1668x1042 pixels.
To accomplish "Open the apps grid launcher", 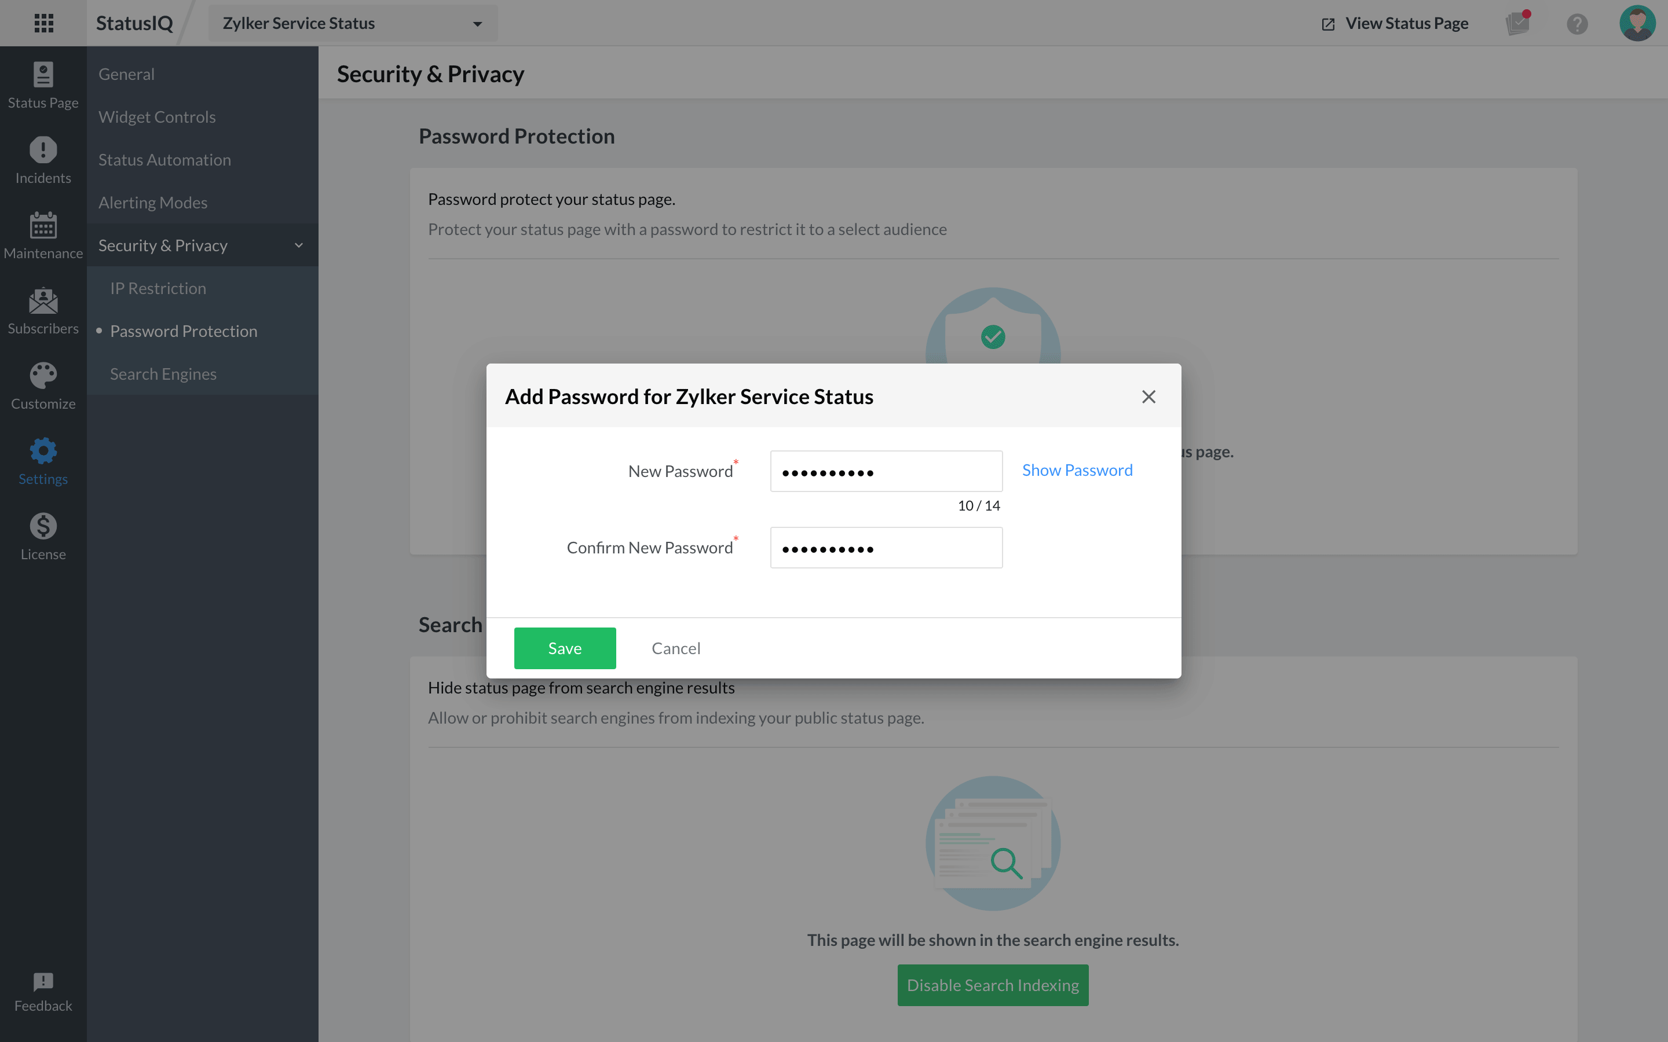I will (x=43, y=23).
